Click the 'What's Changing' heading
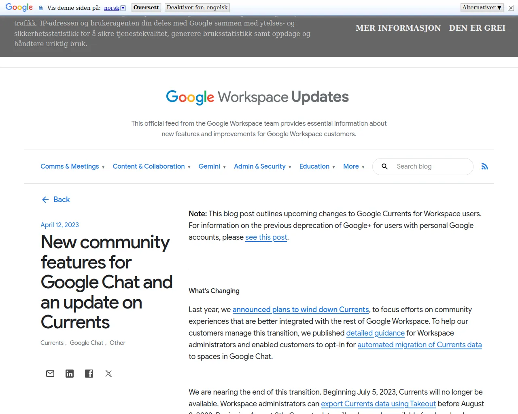518x414 pixels. pos(214,291)
